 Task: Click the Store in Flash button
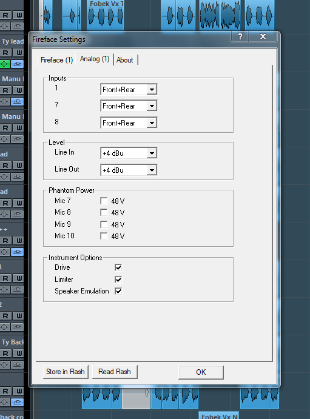[x=66, y=372]
